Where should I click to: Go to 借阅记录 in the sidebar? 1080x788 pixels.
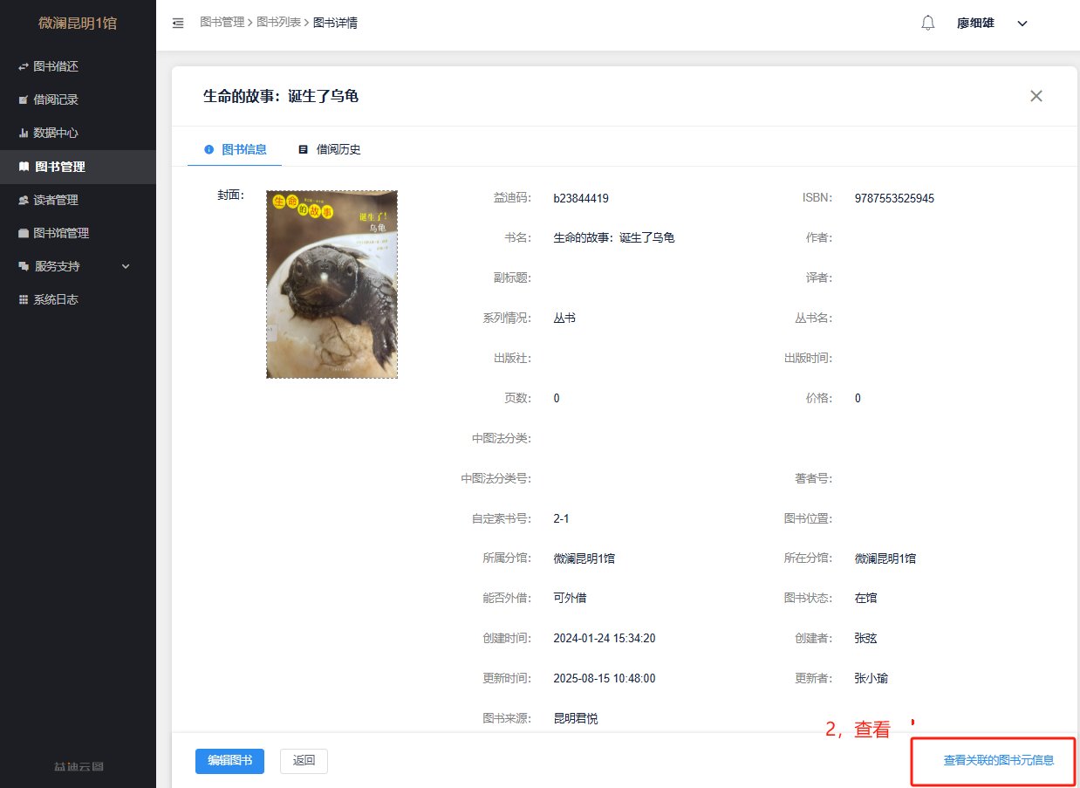pyautogui.click(x=56, y=99)
